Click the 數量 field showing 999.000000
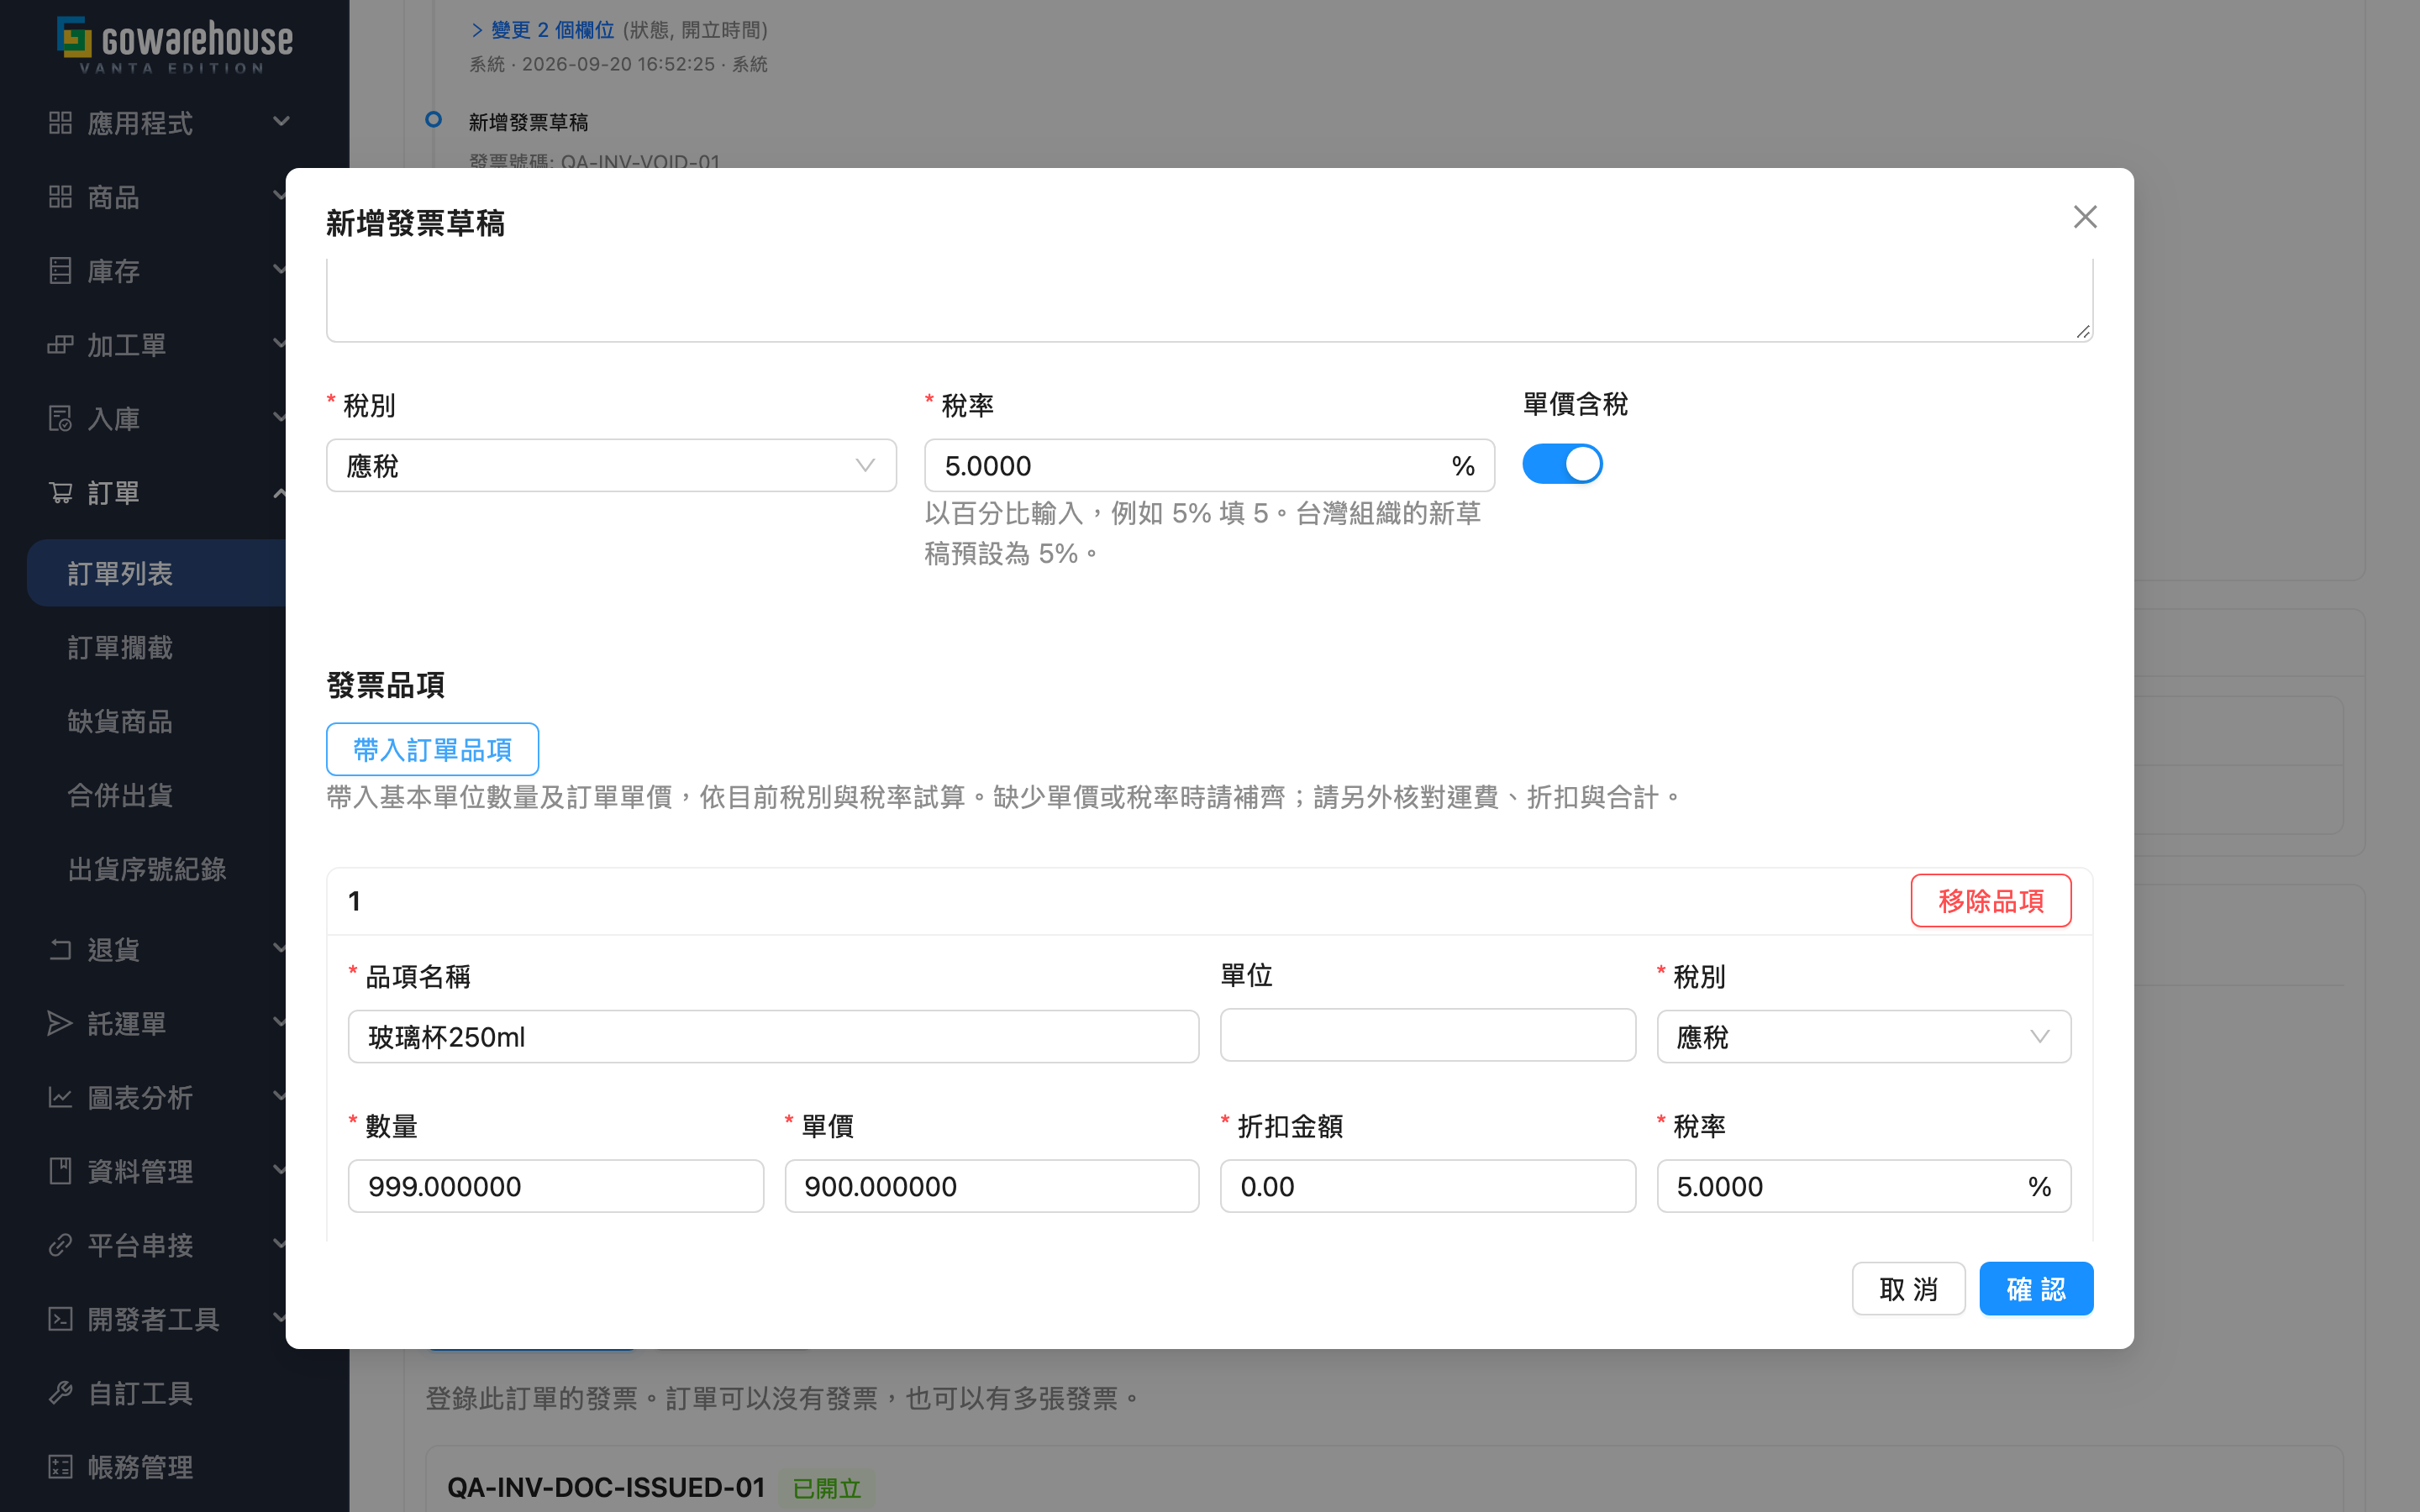Viewport: 2420px width, 1512px height. 555,1186
